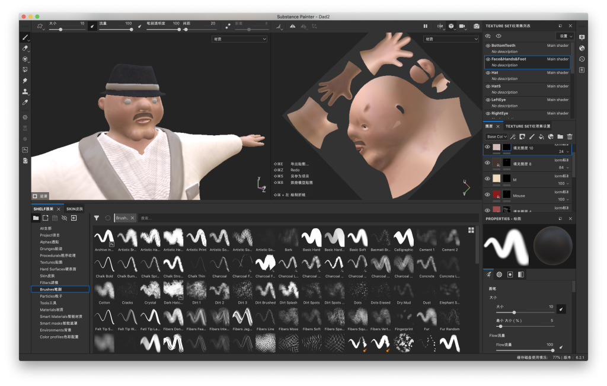
Task: Hide the Hat texture set
Action: click(x=488, y=73)
